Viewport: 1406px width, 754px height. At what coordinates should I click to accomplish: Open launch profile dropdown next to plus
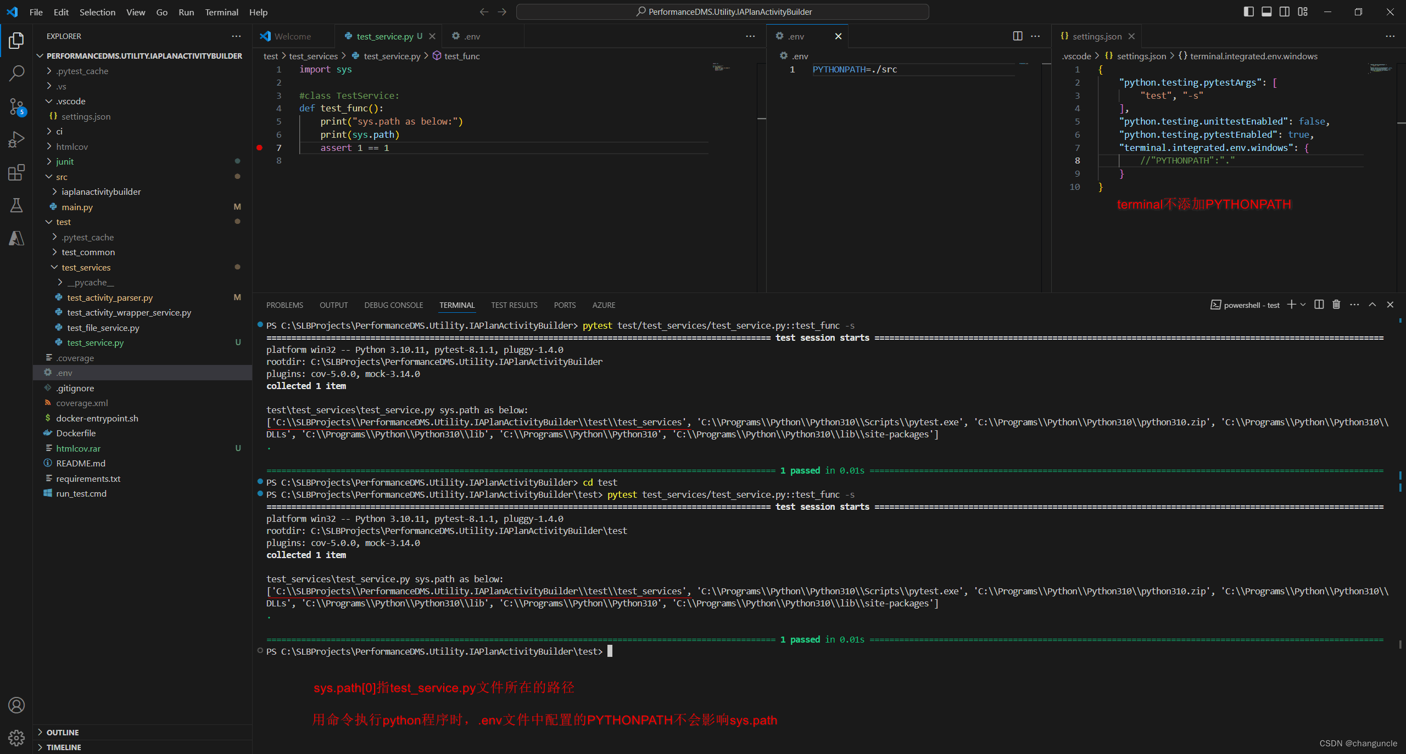click(x=1303, y=305)
